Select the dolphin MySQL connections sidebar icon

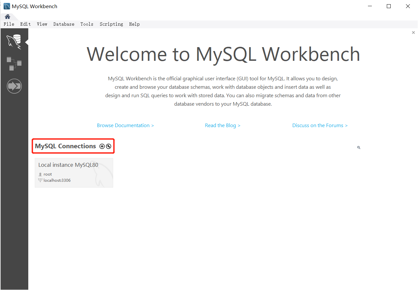pos(14,42)
